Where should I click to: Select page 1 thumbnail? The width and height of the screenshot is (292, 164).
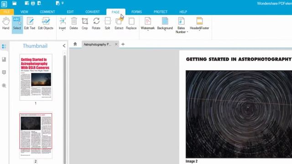click(x=36, y=77)
